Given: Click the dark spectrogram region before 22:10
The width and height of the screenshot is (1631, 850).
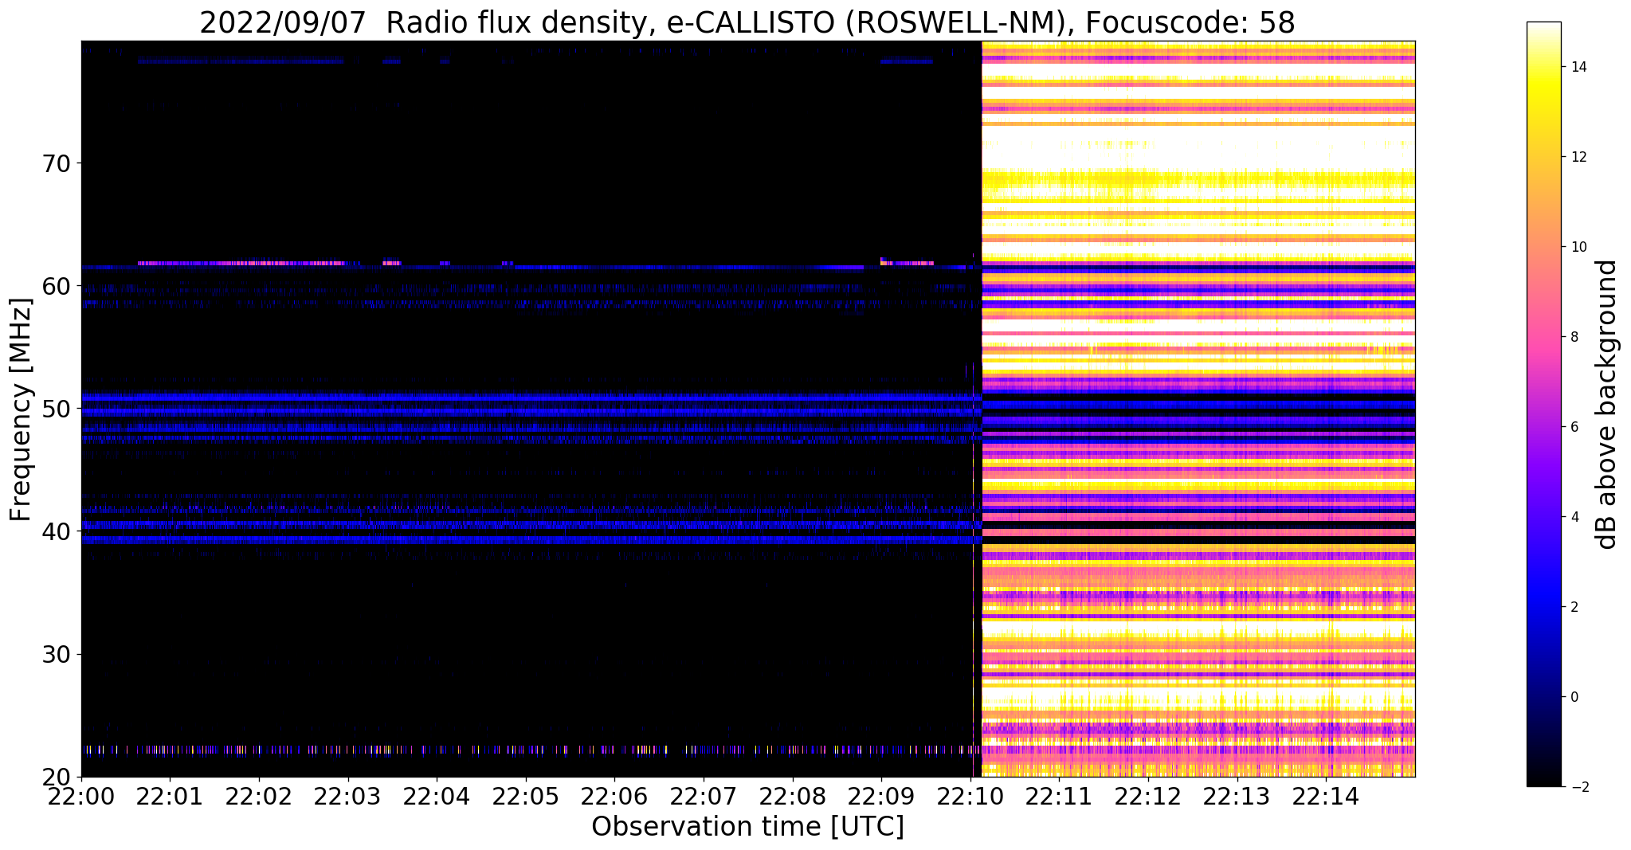Looking at the screenshot, I should 531,409.
